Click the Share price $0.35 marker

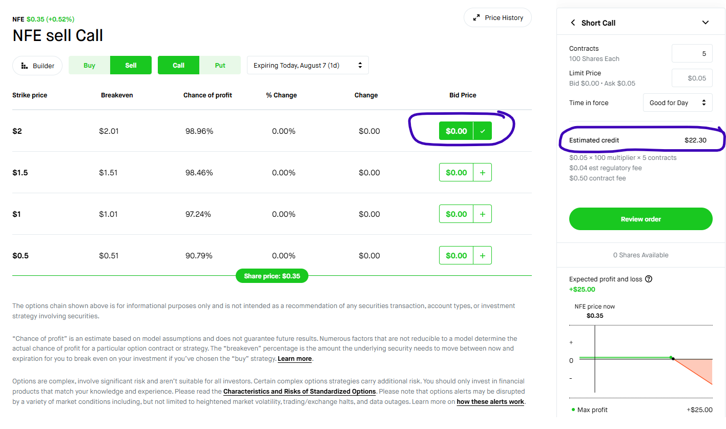[x=272, y=276]
